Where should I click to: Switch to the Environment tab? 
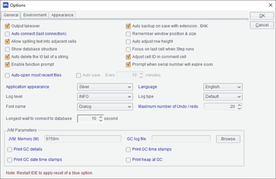click(x=35, y=15)
